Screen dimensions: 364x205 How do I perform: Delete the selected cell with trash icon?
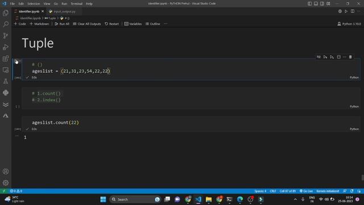[350, 57]
